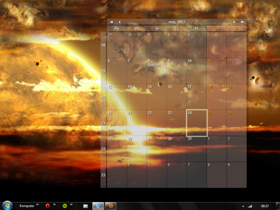Screen dimensions: 280x210
Task: Select day 15 in the calendar
Action: [157, 97]
